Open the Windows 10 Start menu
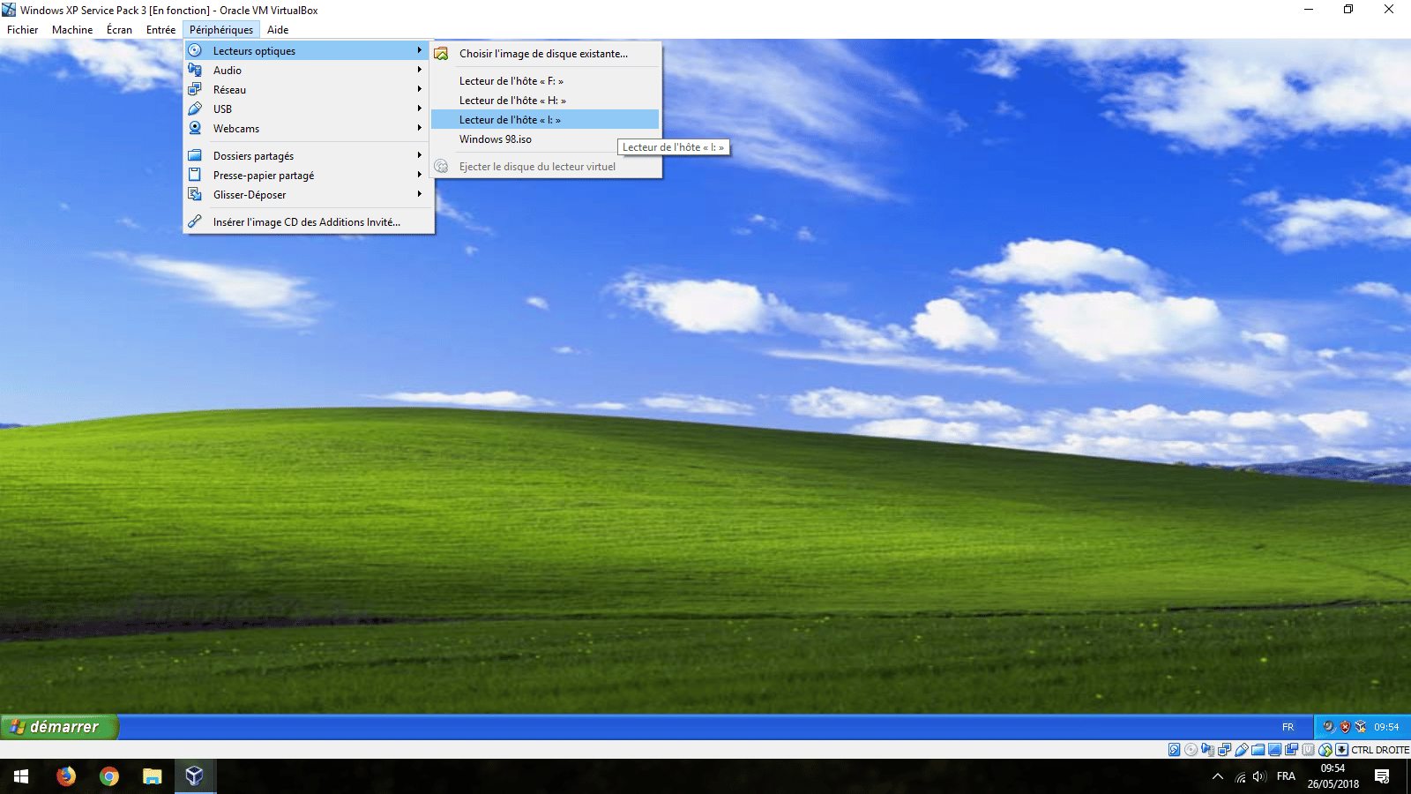Screen dimensions: 1411x794 [21, 776]
